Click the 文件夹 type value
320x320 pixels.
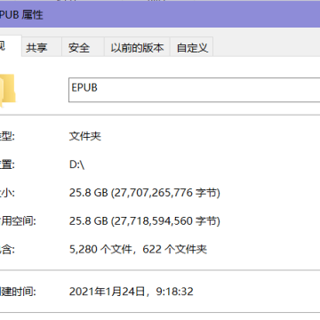[x=85, y=136]
